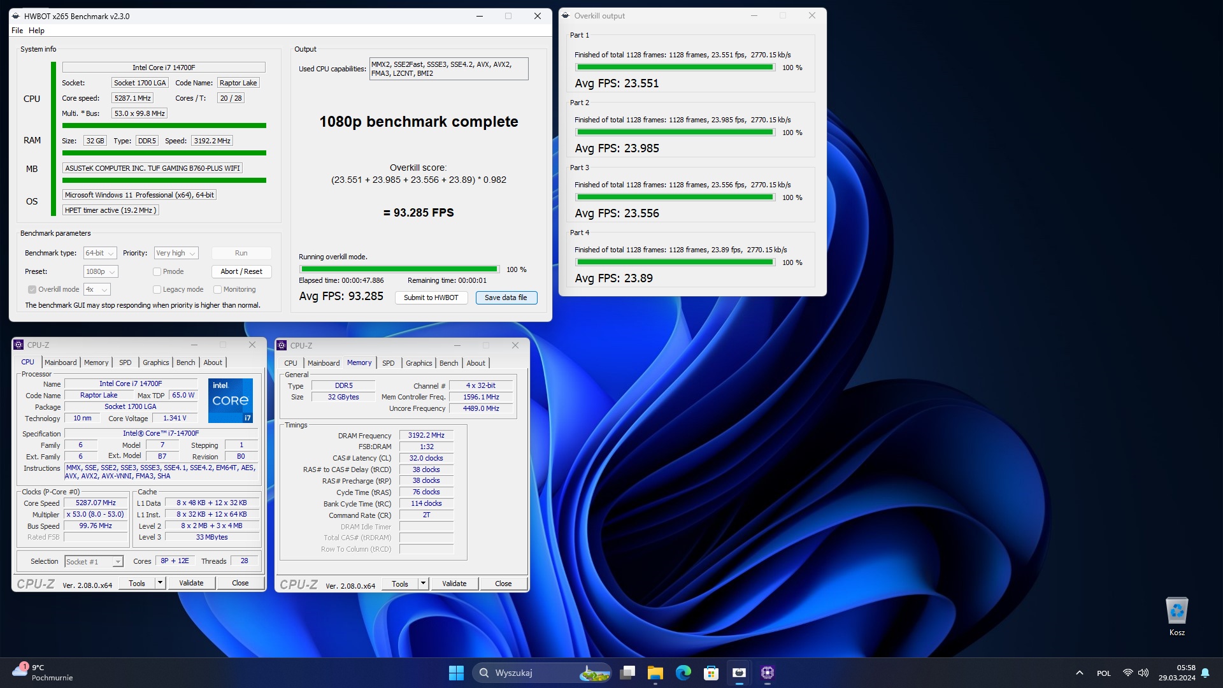Open the File menu in HWBOT
1223x688 pixels.
(x=17, y=30)
